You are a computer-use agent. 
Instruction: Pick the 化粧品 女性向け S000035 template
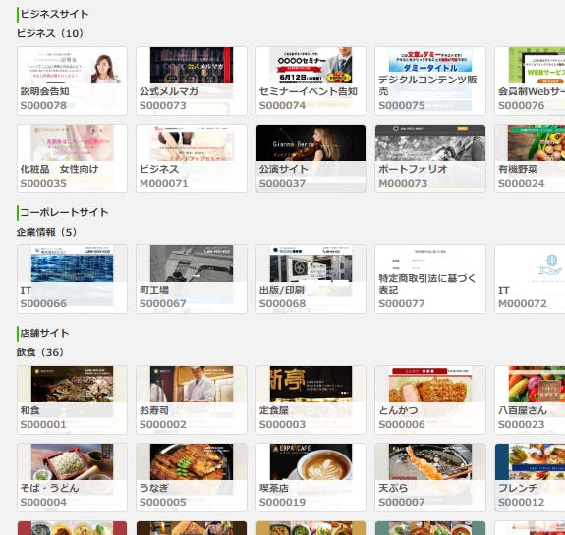pos(72,158)
